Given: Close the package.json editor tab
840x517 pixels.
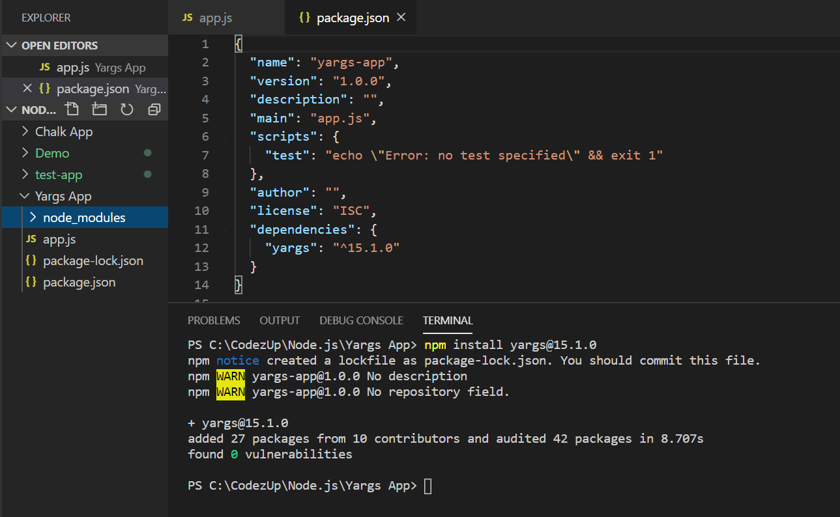Looking at the screenshot, I should [401, 18].
